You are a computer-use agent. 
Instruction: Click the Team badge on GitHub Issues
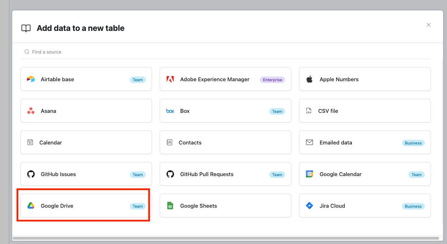pyautogui.click(x=138, y=175)
